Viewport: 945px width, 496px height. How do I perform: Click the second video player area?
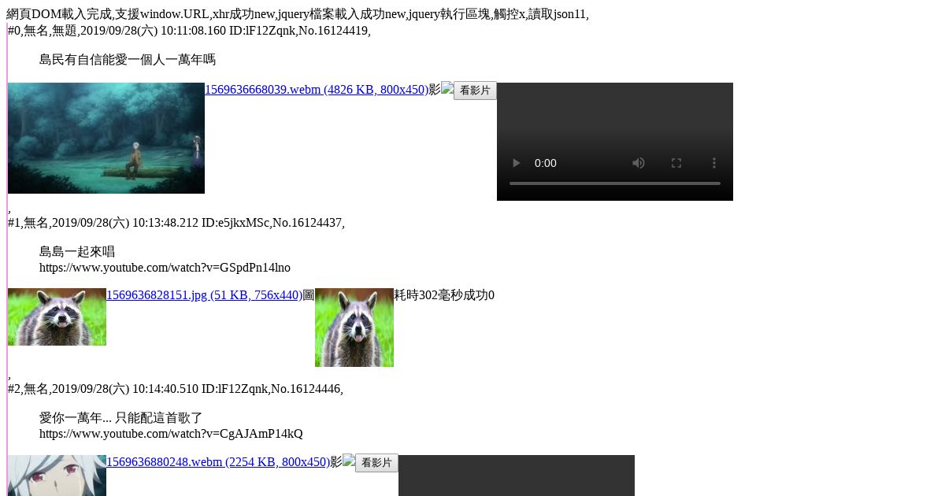[517, 476]
